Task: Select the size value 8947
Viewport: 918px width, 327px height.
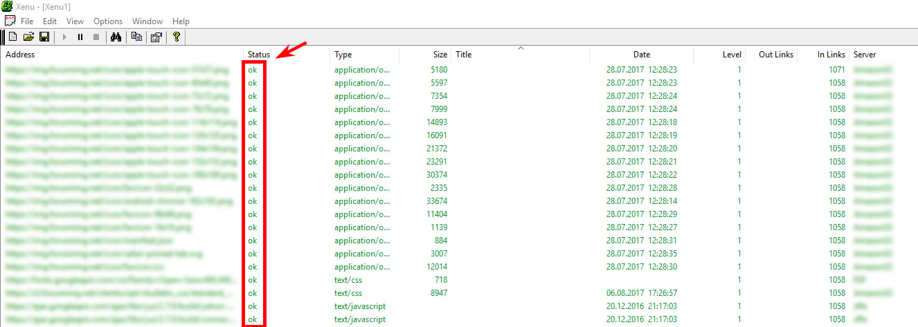Action: tap(439, 293)
